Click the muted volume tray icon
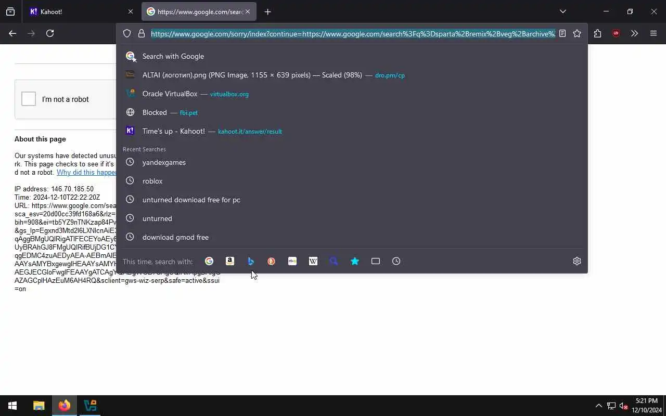This screenshot has height=416, width=666. pos(623,406)
